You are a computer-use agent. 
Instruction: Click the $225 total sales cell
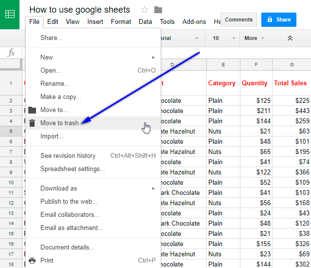(292, 101)
